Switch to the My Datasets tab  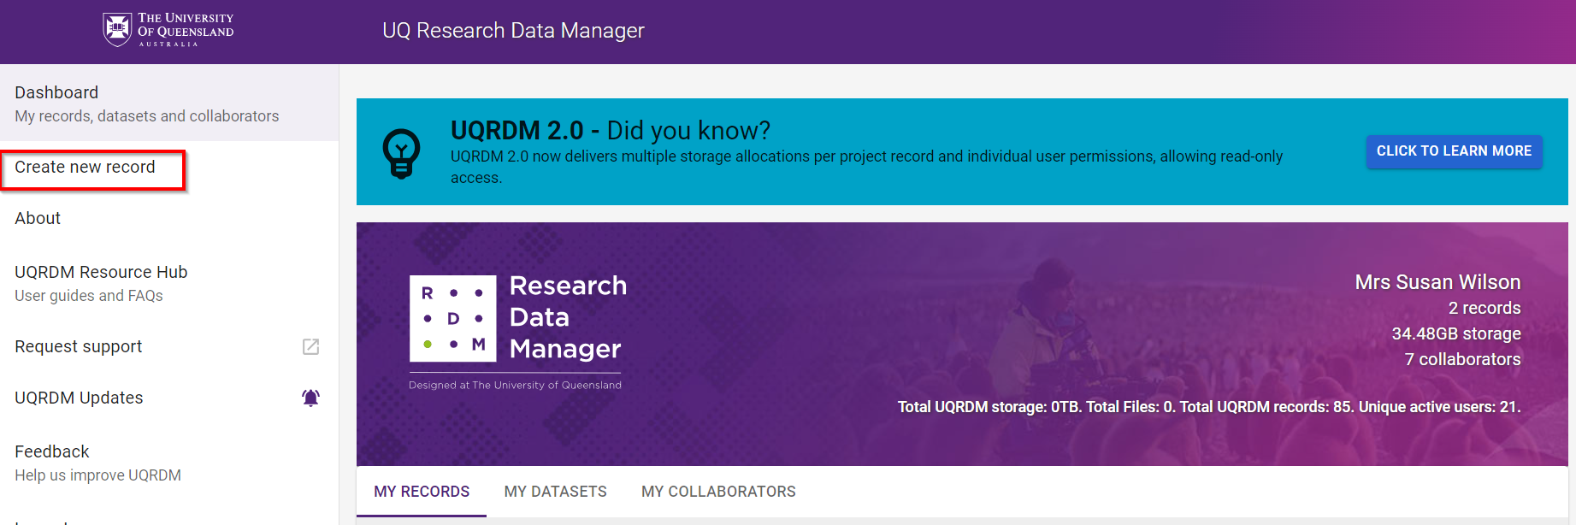(x=556, y=492)
